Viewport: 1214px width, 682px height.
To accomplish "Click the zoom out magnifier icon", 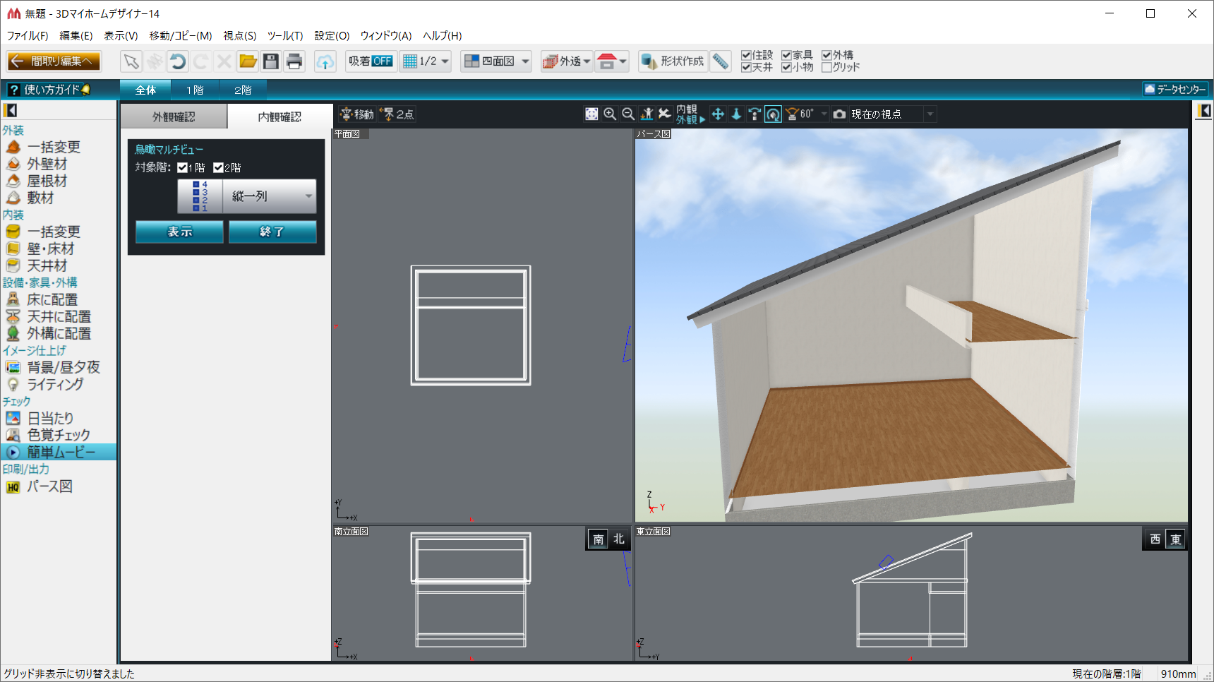I will coord(628,114).
